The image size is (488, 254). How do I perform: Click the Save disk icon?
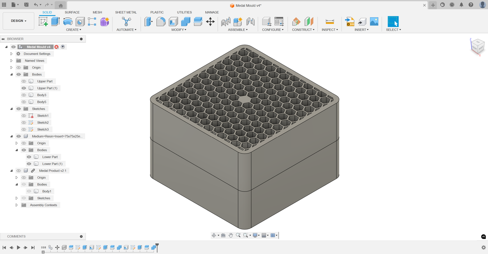coord(26,5)
